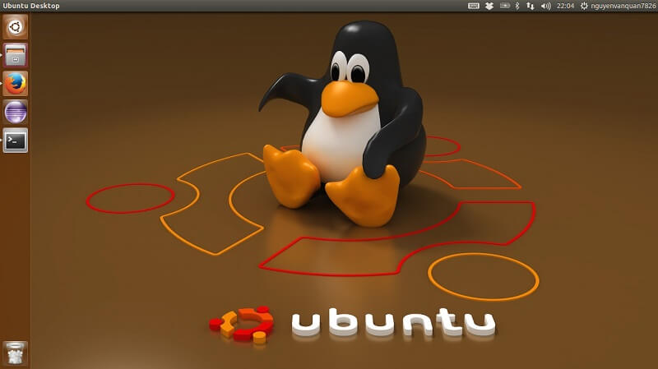Click username nguyenvanquan7826 in panel
The height and width of the screenshot is (369, 658).
click(x=623, y=6)
